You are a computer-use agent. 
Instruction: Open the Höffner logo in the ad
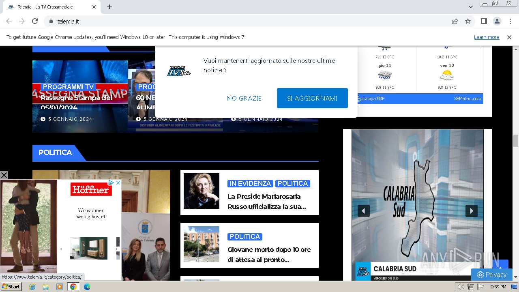(91, 189)
